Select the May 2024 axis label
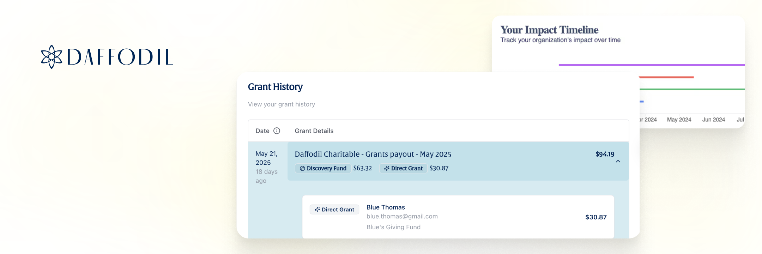762x254 pixels. pyautogui.click(x=679, y=120)
